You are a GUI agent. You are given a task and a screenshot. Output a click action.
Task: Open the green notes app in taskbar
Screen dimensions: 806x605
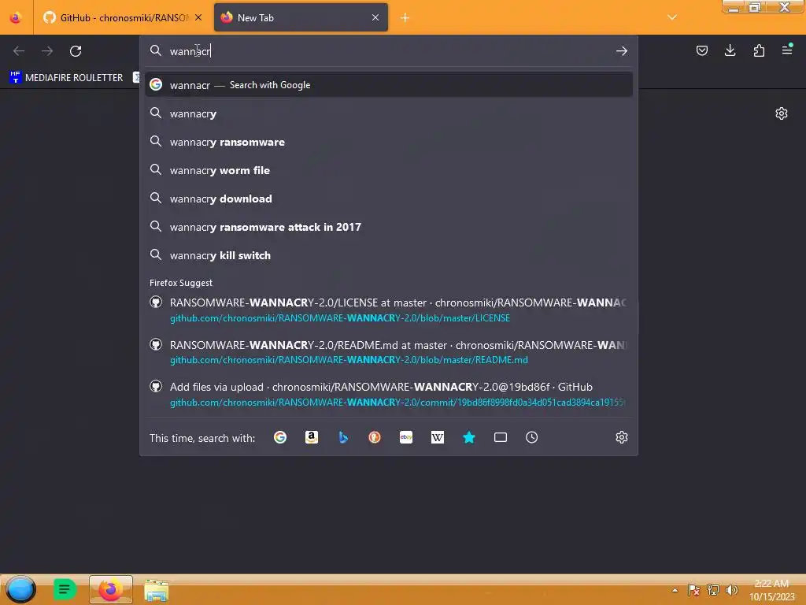click(x=65, y=589)
